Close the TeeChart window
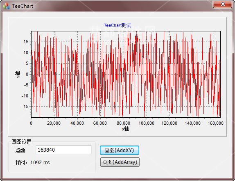The width and height of the screenshot is (235, 181). click(x=223, y=4)
